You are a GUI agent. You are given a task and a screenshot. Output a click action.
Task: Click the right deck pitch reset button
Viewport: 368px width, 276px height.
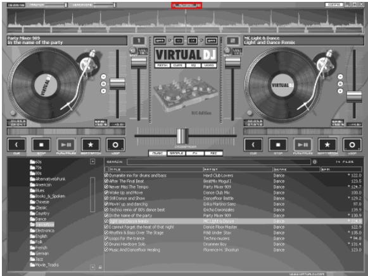[340, 84]
